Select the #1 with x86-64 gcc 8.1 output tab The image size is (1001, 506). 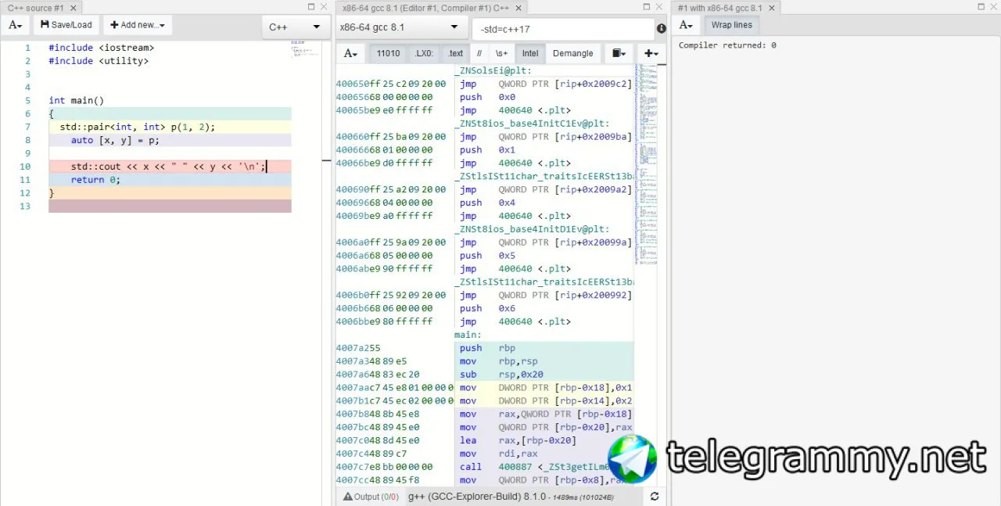tap(720, 8)
